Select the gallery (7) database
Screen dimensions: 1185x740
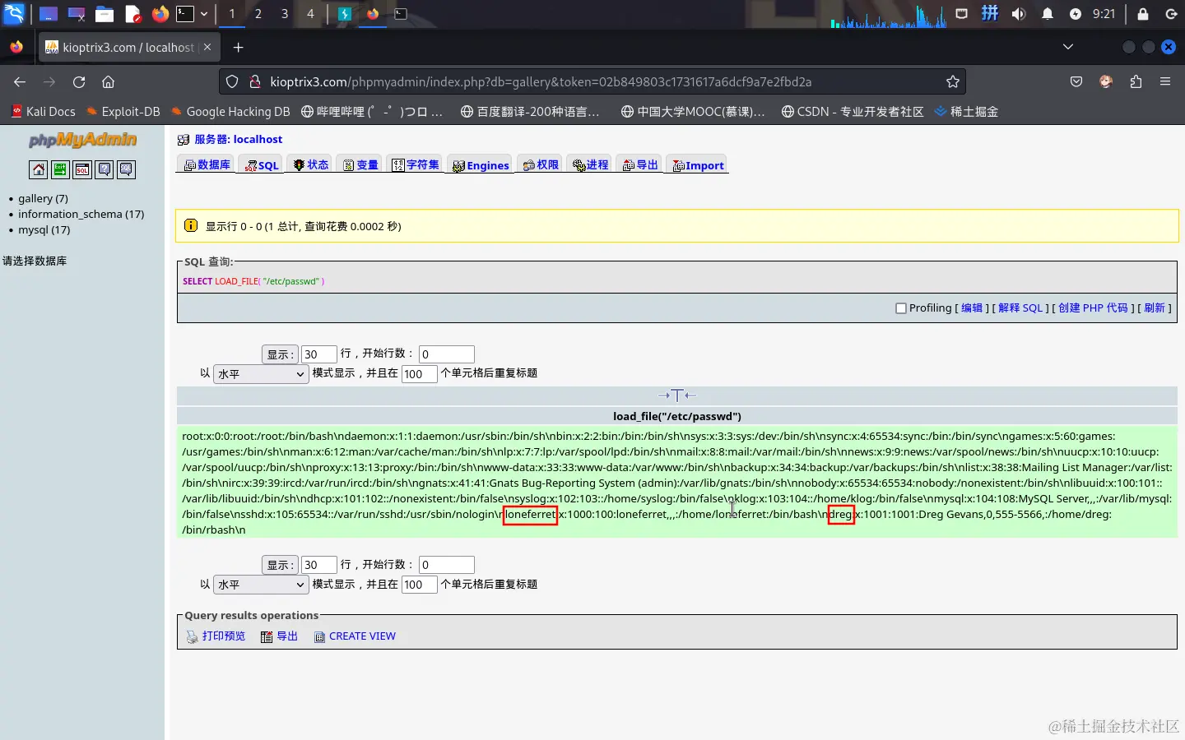pyautogui.click(x=43, y=198)
